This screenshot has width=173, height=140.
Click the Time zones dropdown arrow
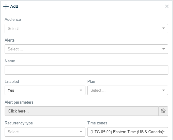pos(164,131)
